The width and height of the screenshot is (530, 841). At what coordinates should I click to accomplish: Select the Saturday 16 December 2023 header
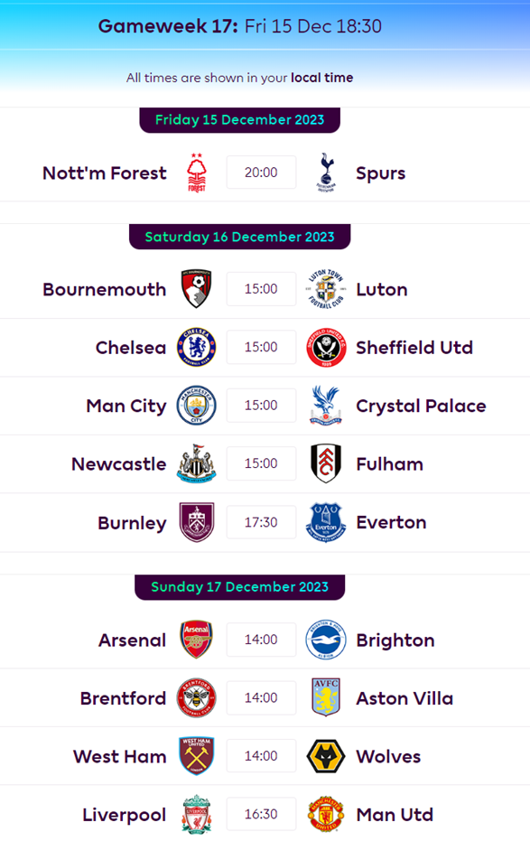pyautogui.click(x=239, y=237)
